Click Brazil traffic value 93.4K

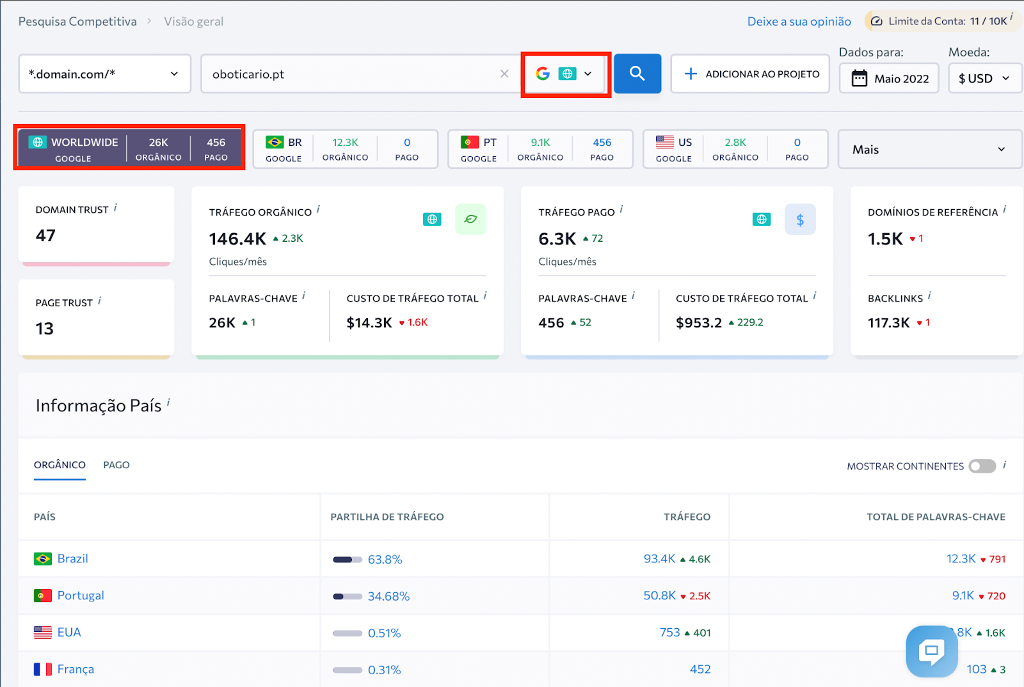[x=659, y=559]
